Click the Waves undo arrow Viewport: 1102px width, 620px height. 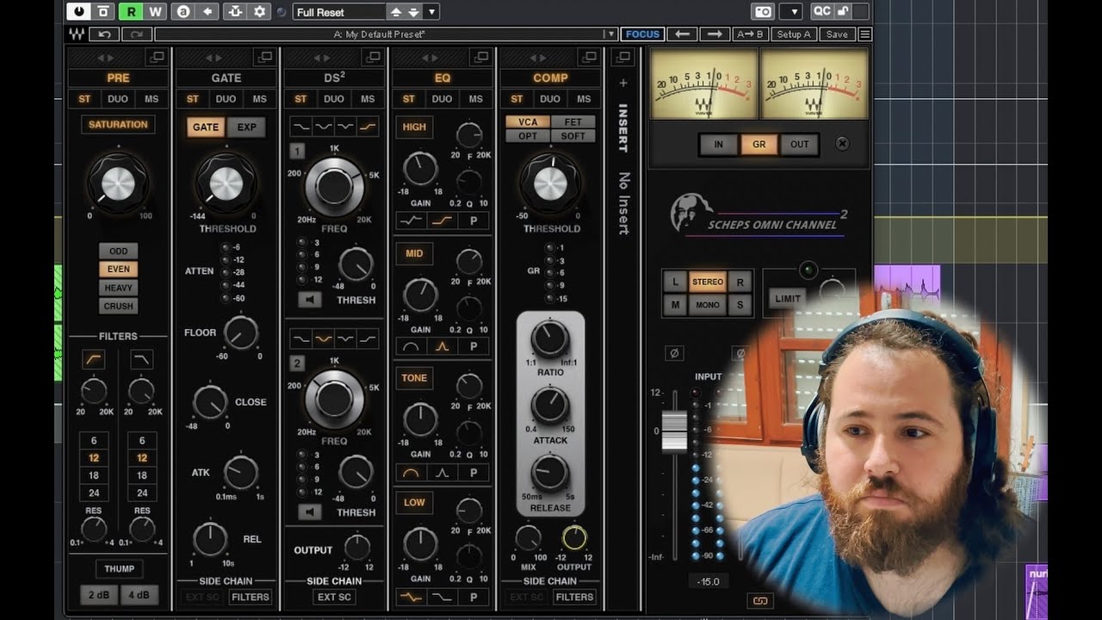coord(104,34)
